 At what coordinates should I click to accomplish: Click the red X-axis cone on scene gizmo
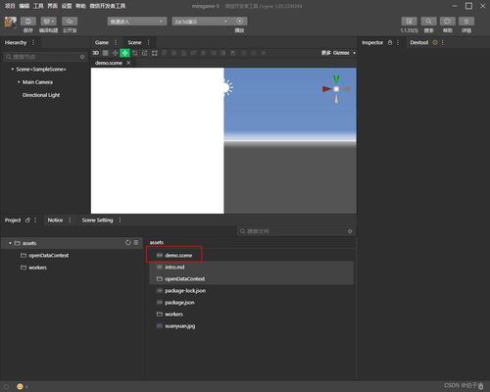(326, 89)
